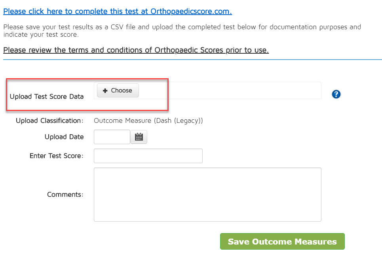This screenshot has height=254, width=382.
Task: Open the Upload Date calendar picker
Action: click(139, 137)
